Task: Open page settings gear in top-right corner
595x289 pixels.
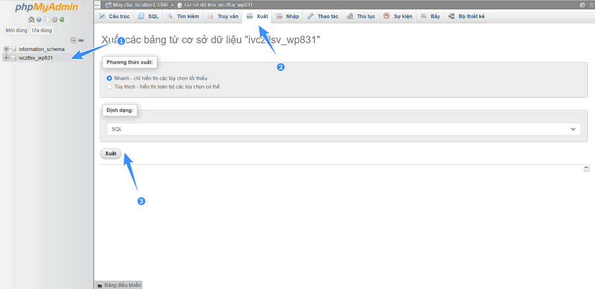Action: click(x=582, y=5)
